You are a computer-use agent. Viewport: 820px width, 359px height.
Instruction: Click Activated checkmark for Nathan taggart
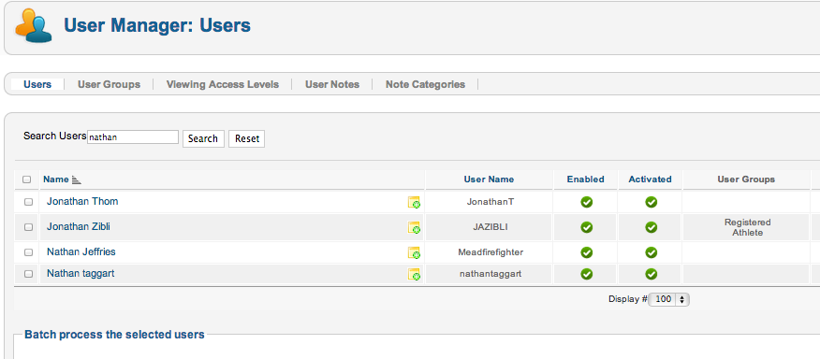(651, 274)
